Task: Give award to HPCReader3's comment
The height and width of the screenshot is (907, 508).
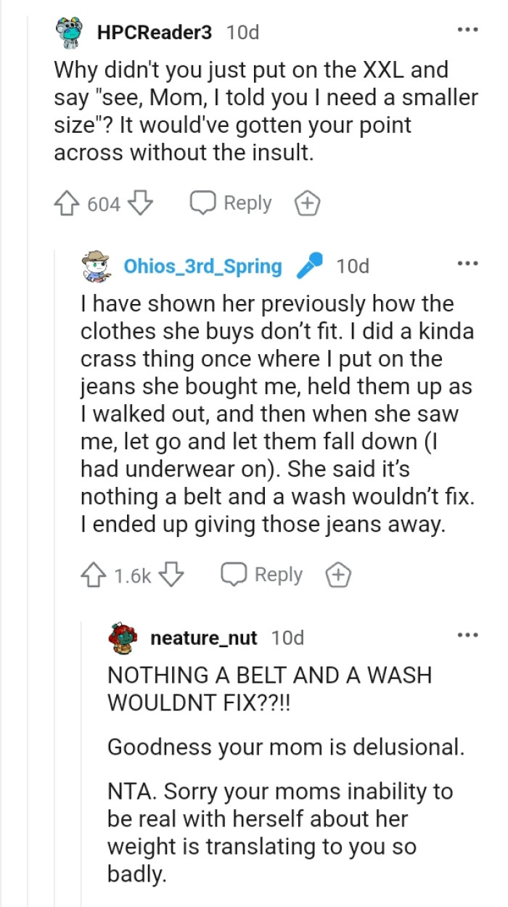Action: [306, 205]
